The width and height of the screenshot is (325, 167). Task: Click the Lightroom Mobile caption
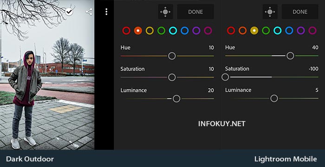click(x=286, y=159)
